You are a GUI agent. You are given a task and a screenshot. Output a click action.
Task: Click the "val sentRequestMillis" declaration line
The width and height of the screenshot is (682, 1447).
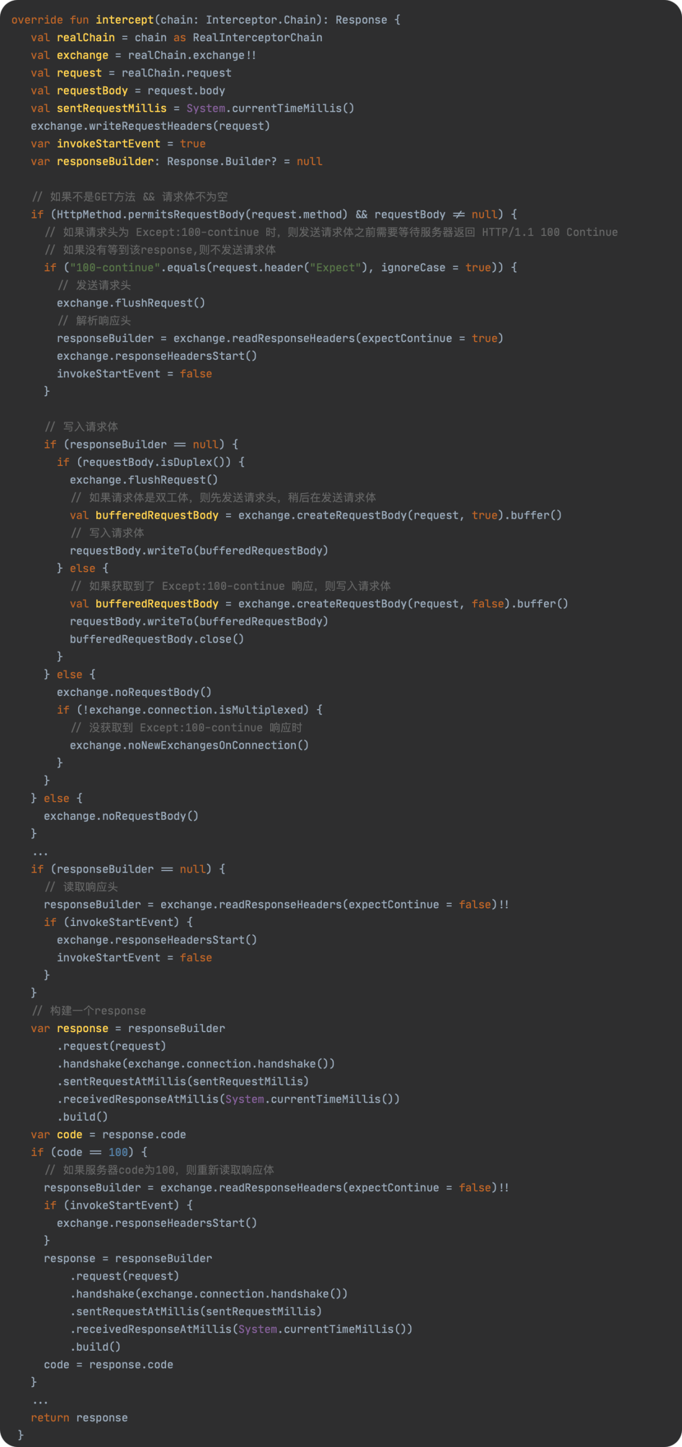pyautogui.click(x=193, y=108)
